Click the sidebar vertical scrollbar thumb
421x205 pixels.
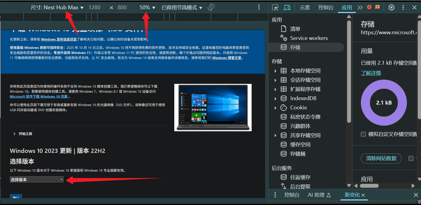click(x=349, y=72)
